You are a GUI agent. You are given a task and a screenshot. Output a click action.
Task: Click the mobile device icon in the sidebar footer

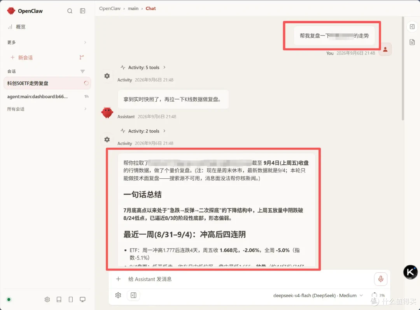(x=71, y=300)
